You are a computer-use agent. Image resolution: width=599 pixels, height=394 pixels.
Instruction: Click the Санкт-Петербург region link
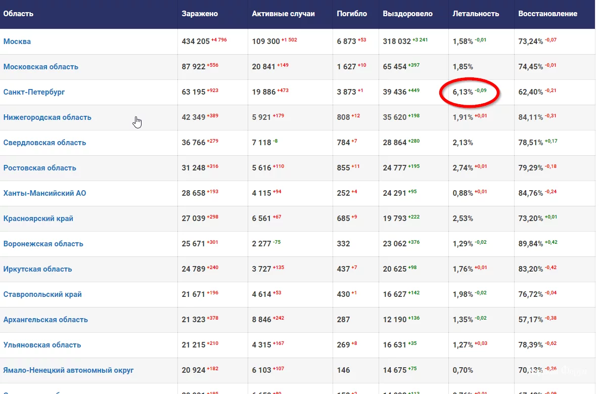[34, 92]
